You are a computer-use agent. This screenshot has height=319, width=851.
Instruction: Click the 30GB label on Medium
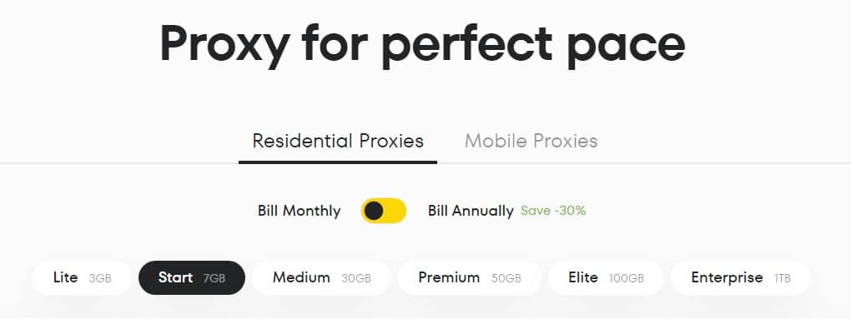356,279
